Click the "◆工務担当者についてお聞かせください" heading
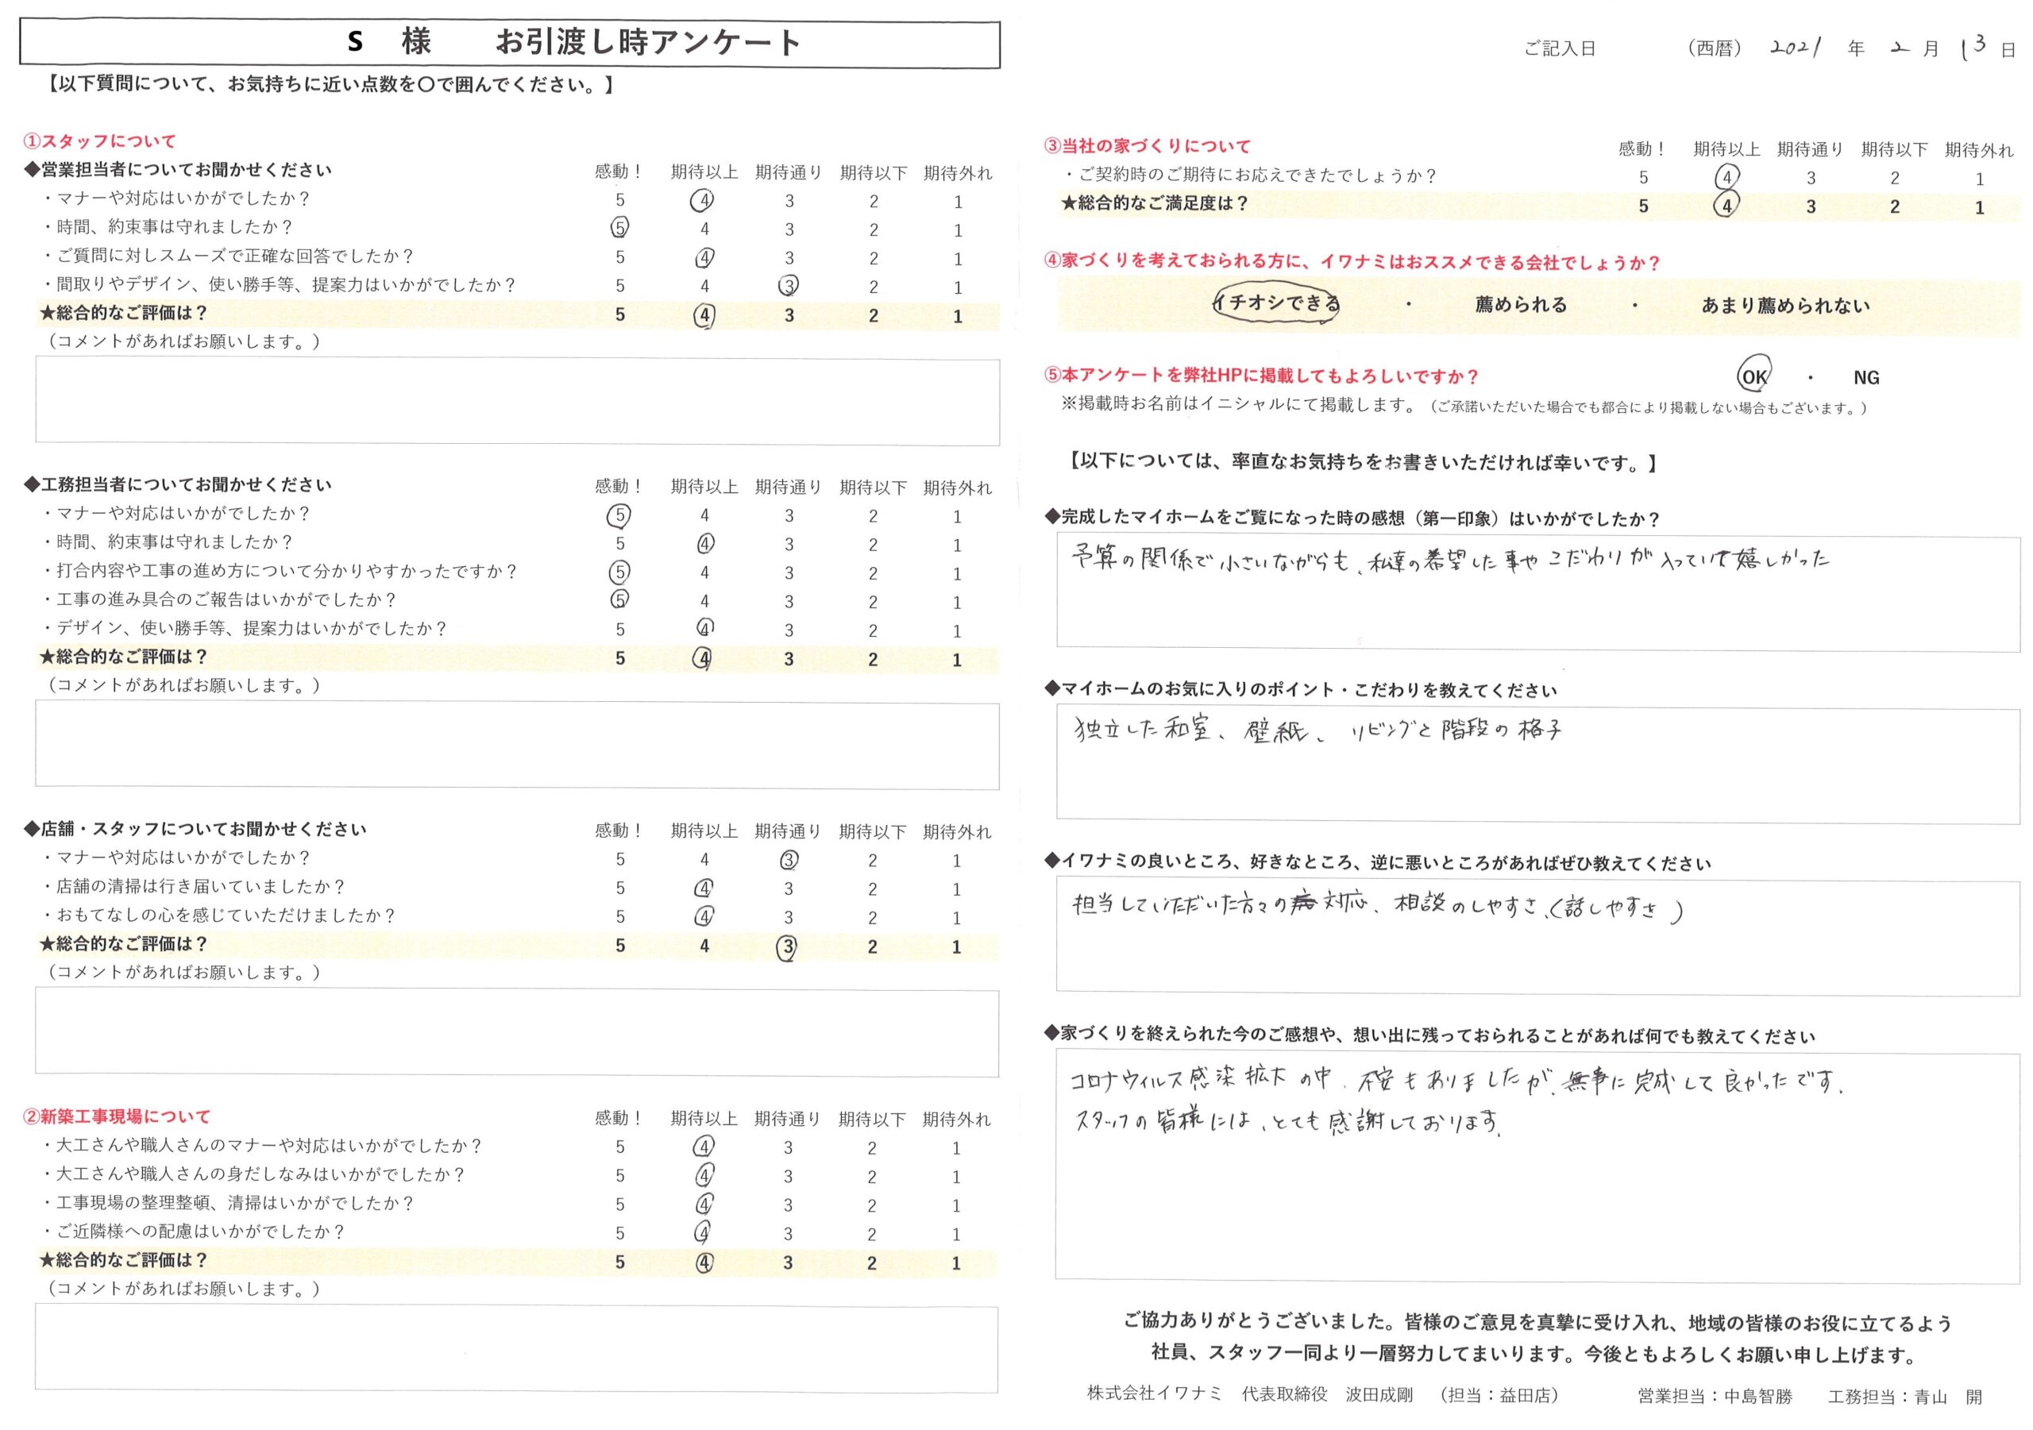Image resolution: width=2033 pixels, height=1430 pixels. tap(178, 484)
